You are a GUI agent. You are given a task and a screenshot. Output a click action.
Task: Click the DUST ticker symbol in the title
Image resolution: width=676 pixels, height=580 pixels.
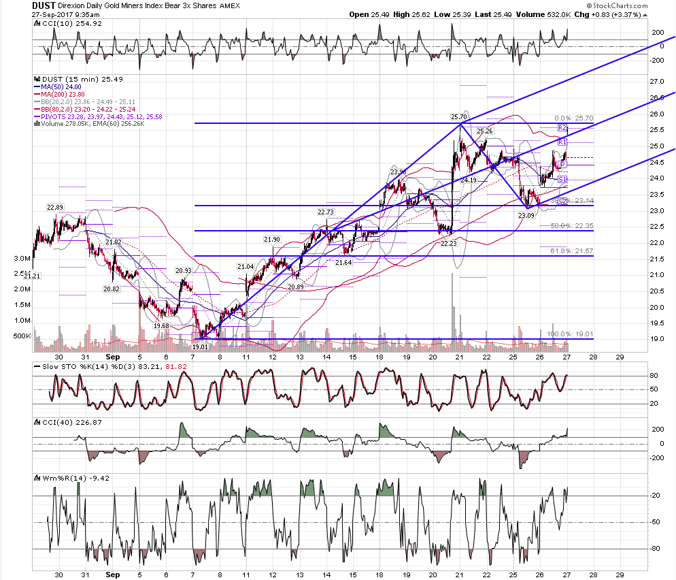44,5
